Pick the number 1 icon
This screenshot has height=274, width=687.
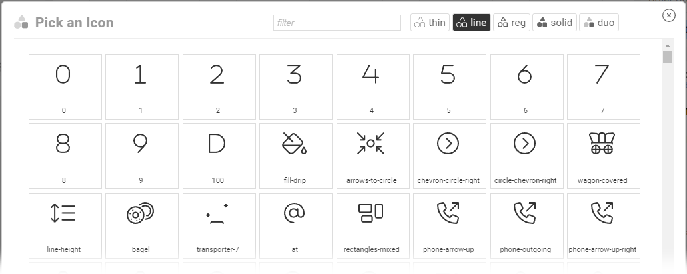pyautogui.click(x=142, y=86)
